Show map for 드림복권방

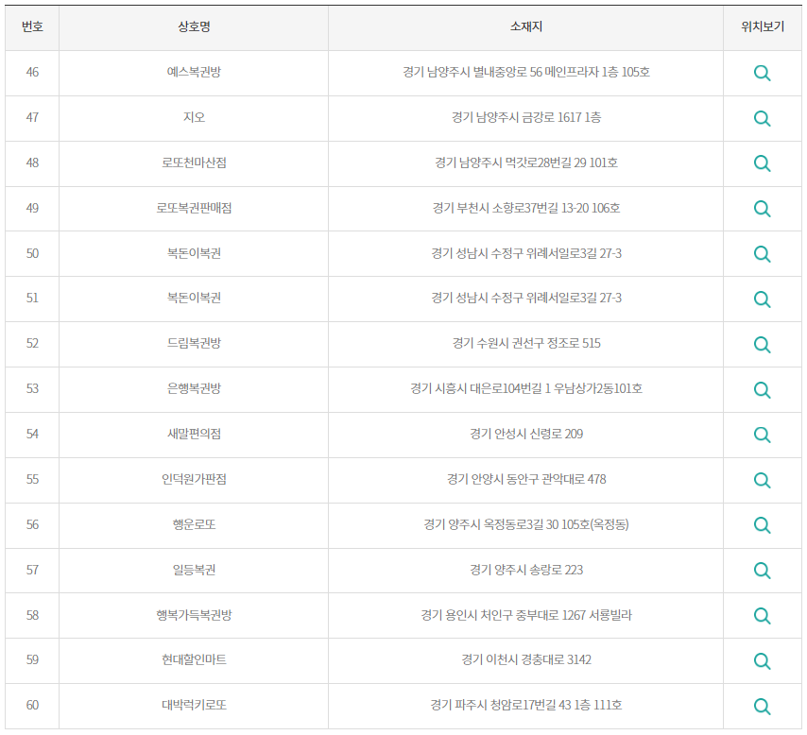pyautogui.click(x=762, y=344)
